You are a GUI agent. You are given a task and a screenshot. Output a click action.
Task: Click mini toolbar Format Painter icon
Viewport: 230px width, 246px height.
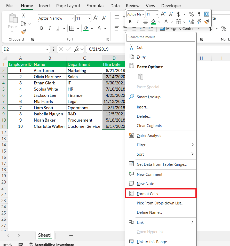(207, 22)
